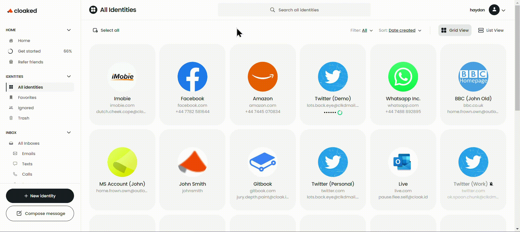Click the facebook.com domain text

[x=192, y=105]
